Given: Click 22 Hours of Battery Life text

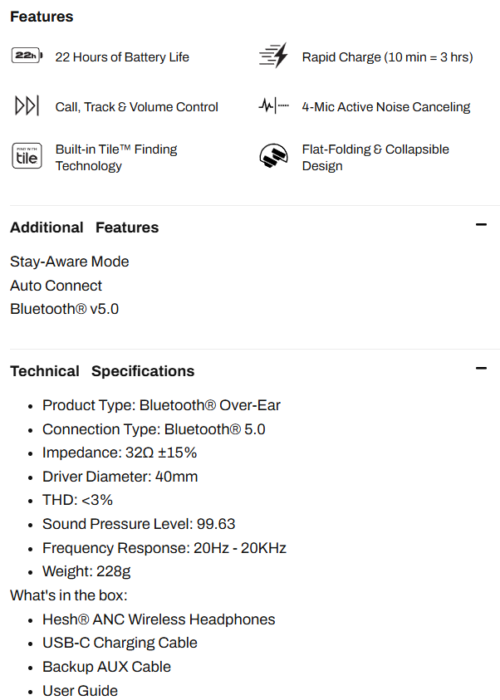Looking at the screenshot, I should pyautogui.click(x=122, y=57).
